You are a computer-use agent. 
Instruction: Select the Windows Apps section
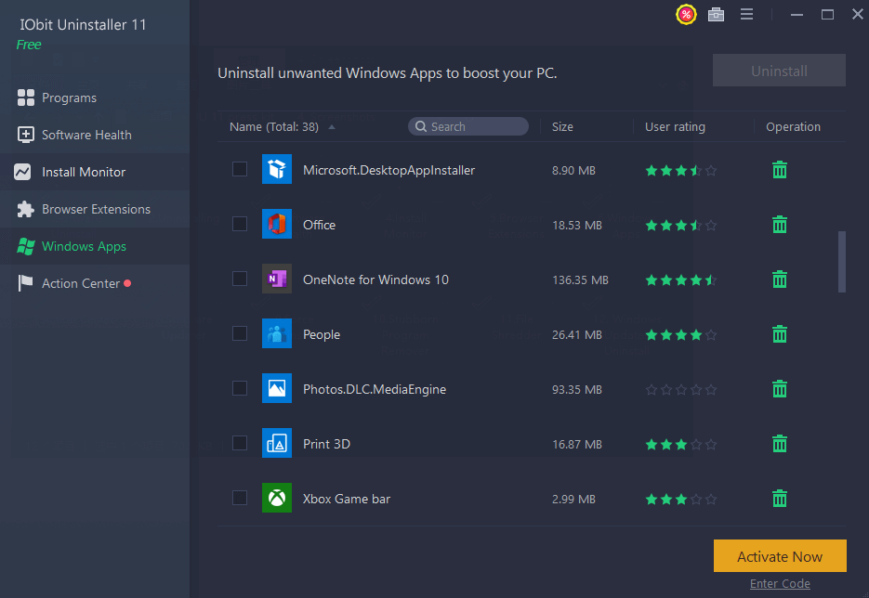click(x=95, y=246)
